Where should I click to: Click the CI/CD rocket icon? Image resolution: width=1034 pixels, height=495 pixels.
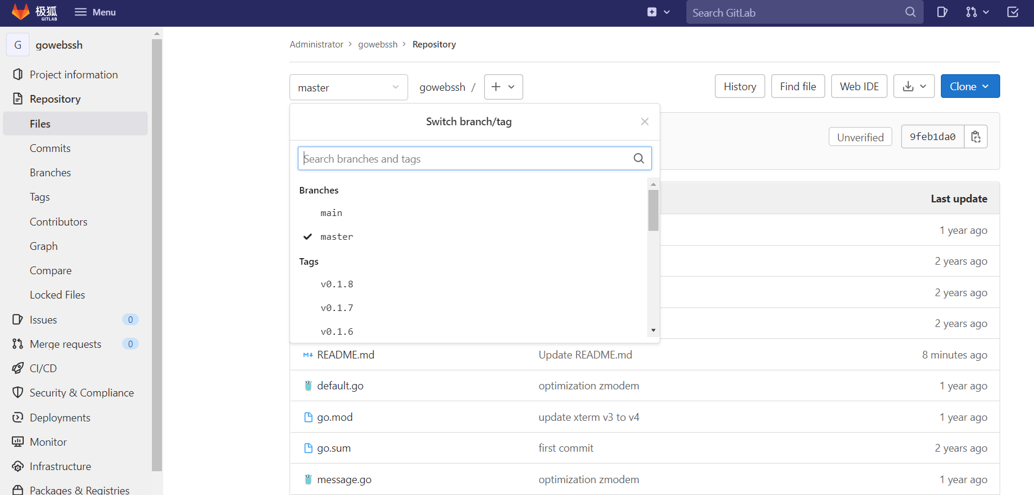tap(18, 368)
